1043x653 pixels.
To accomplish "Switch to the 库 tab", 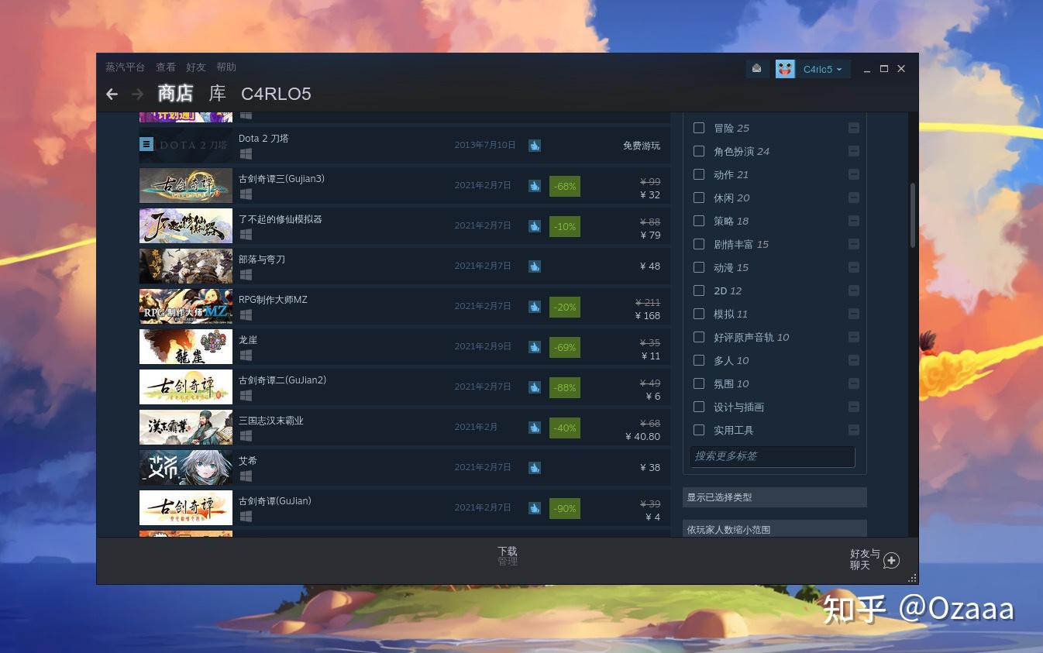I will pos(218,94).
